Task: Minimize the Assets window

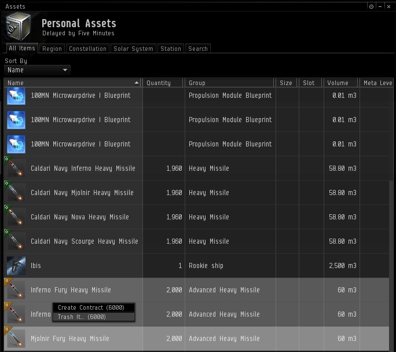Action: pyautogui.click(x=380, y=6)
